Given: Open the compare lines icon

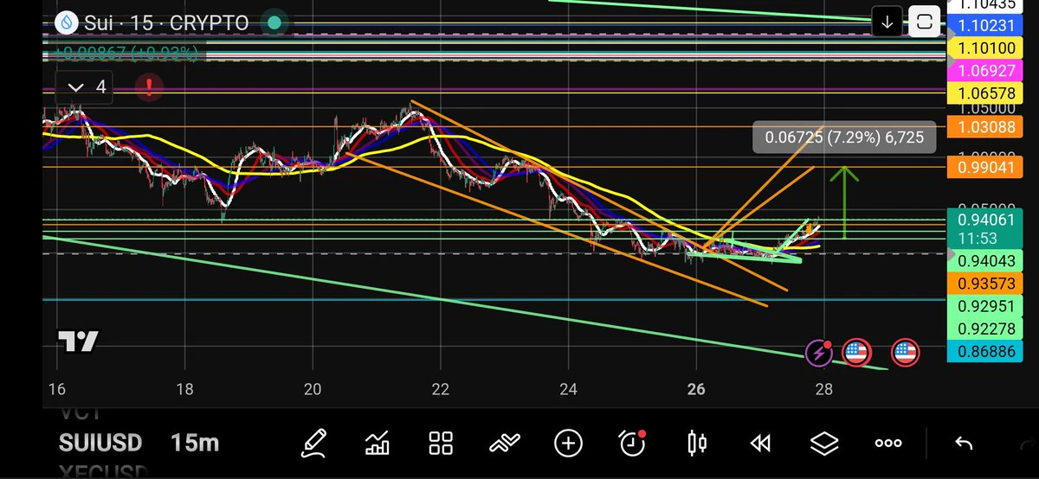Looking at the screenshot, I should coord(504,444).
